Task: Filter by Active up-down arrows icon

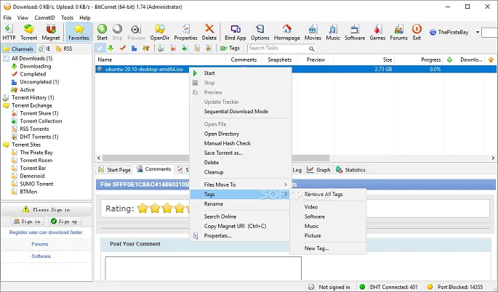Action: click(x=146, y=48)
